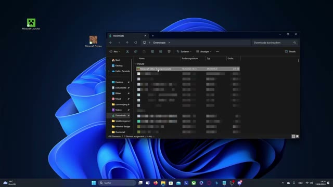Open Minecraft Launcher desktop icon
The image size is (333, 187).
[31, 24]
